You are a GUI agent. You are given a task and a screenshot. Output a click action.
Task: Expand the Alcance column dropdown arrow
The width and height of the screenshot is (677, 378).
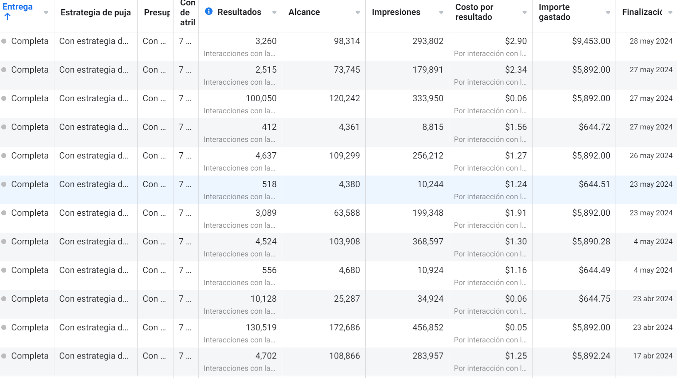358,12
